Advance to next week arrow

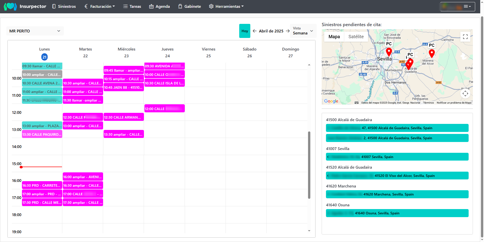click(x=288, y=31)
